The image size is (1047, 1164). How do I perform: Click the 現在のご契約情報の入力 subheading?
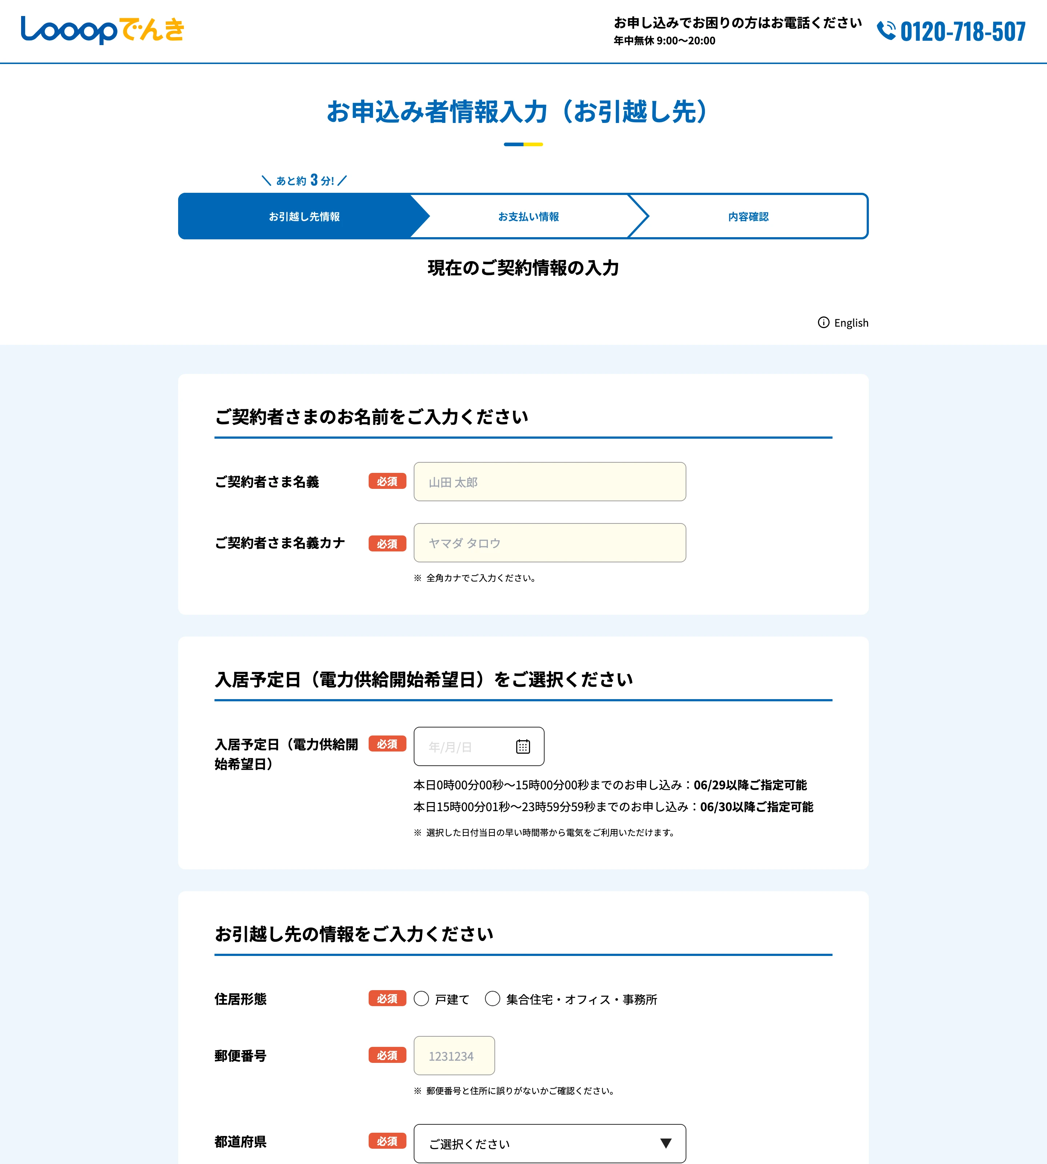(x=523, y=268)
